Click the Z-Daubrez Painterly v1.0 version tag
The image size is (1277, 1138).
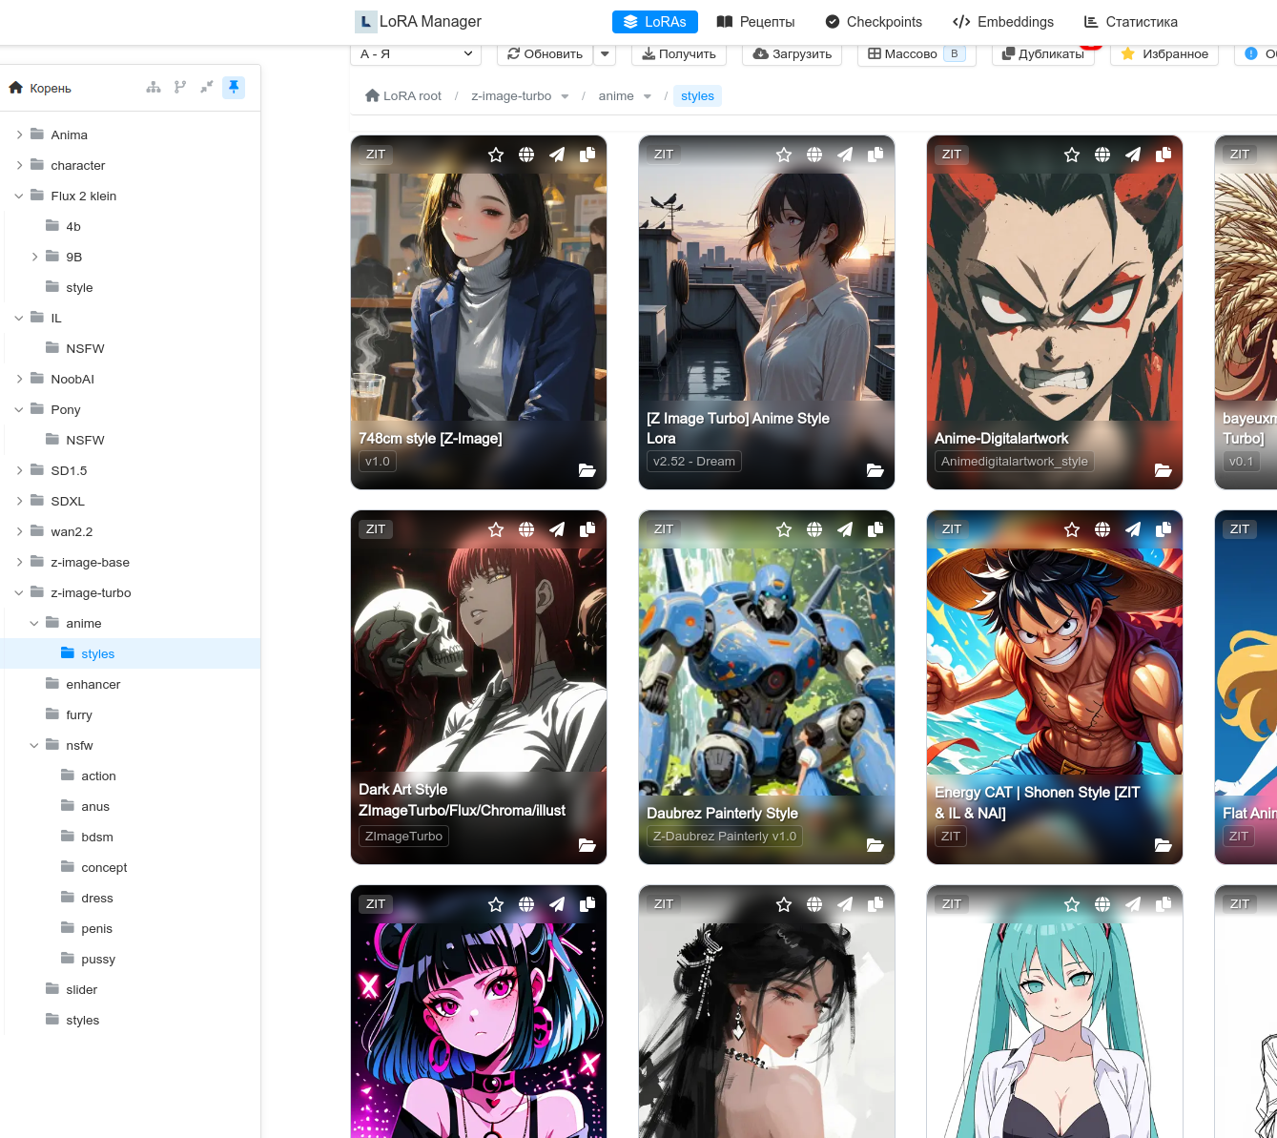(725, 837)
